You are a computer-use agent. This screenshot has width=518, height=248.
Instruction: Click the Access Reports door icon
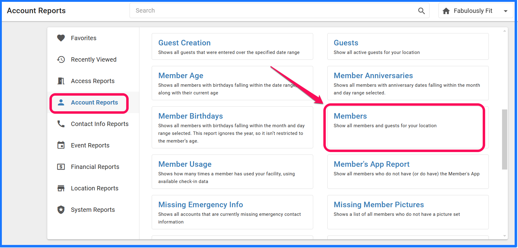pos(61,81)
